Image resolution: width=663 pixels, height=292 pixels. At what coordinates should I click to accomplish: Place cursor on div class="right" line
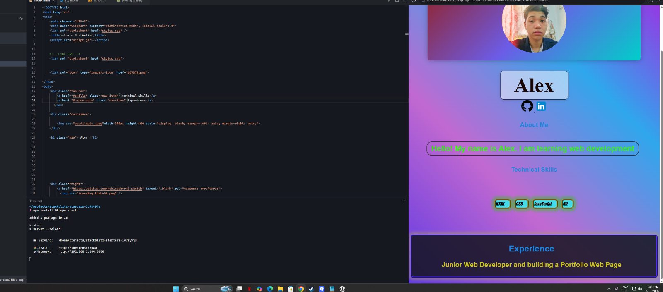tap(66, 184)
